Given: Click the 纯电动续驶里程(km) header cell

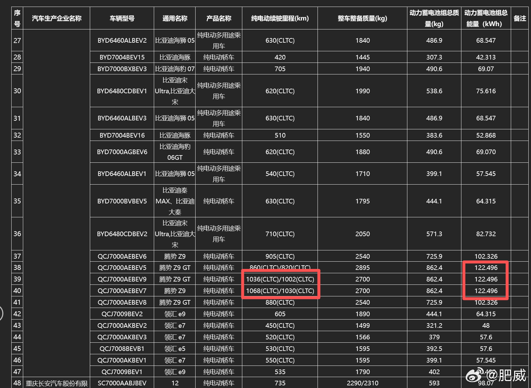Looking at the screenshot, I should [280, 18].
